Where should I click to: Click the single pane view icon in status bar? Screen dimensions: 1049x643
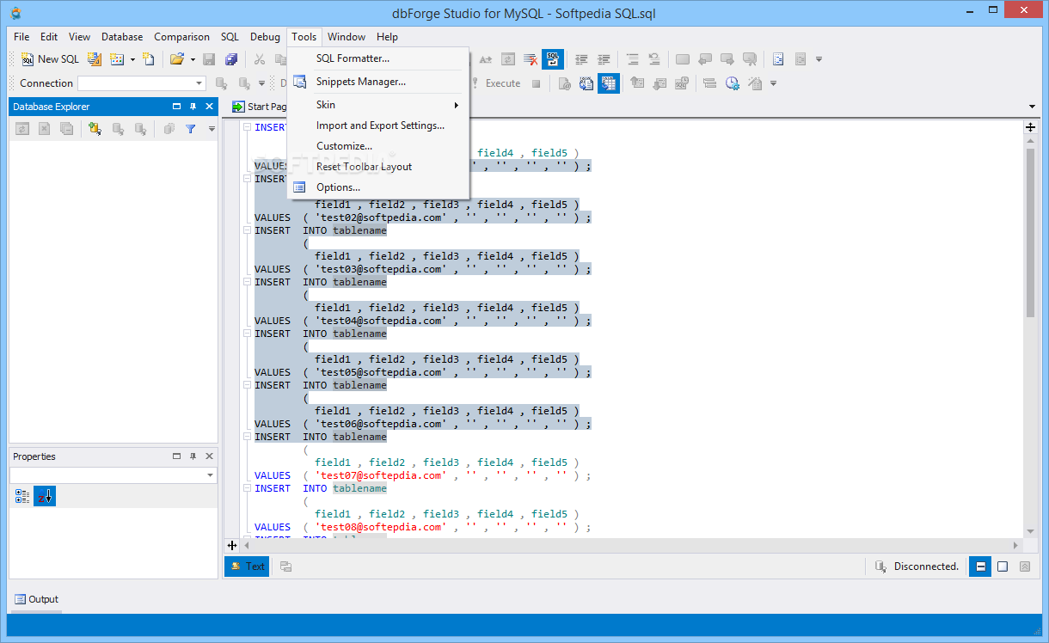[1003, 566]
